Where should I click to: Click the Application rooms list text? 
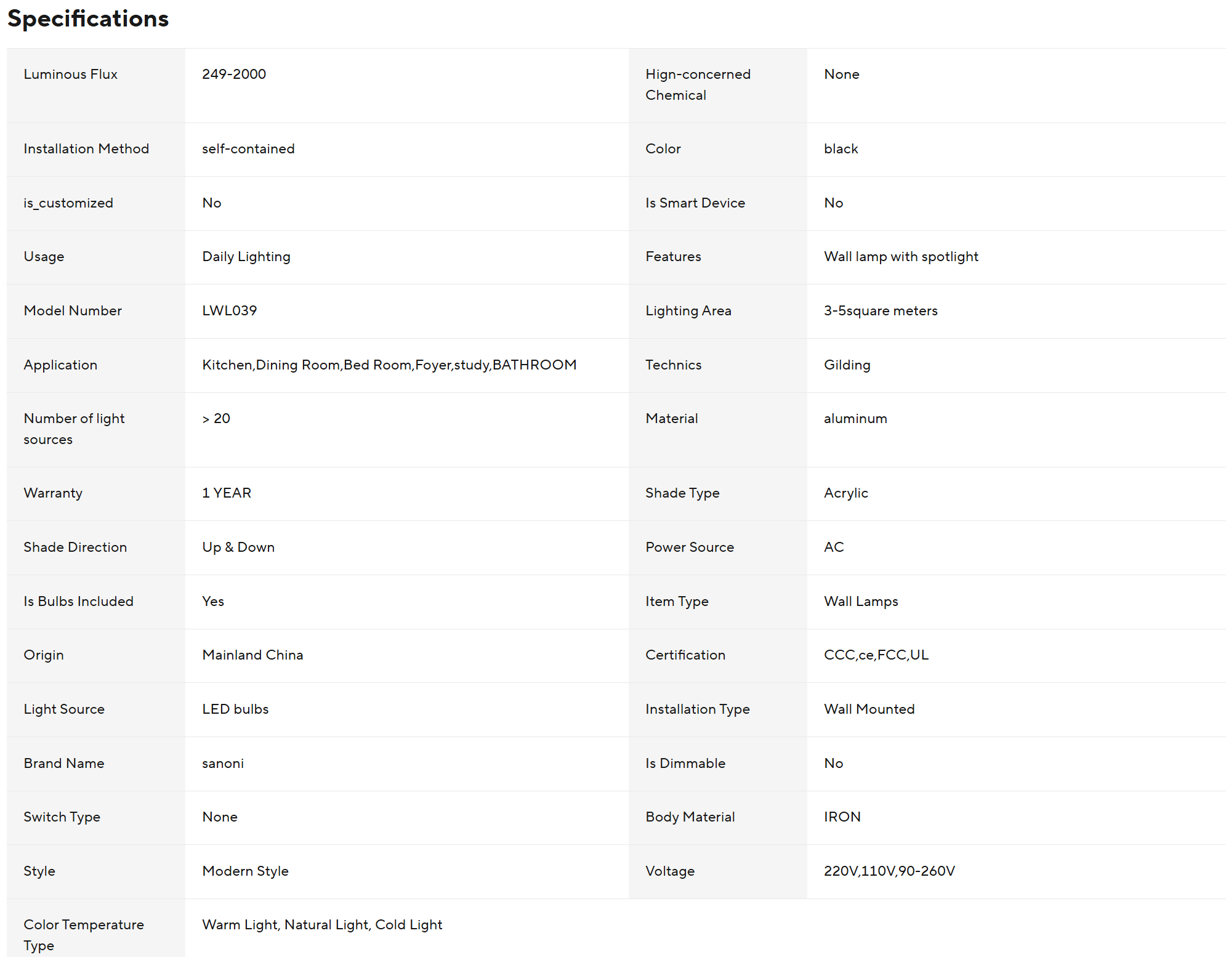tap(389, 365)
